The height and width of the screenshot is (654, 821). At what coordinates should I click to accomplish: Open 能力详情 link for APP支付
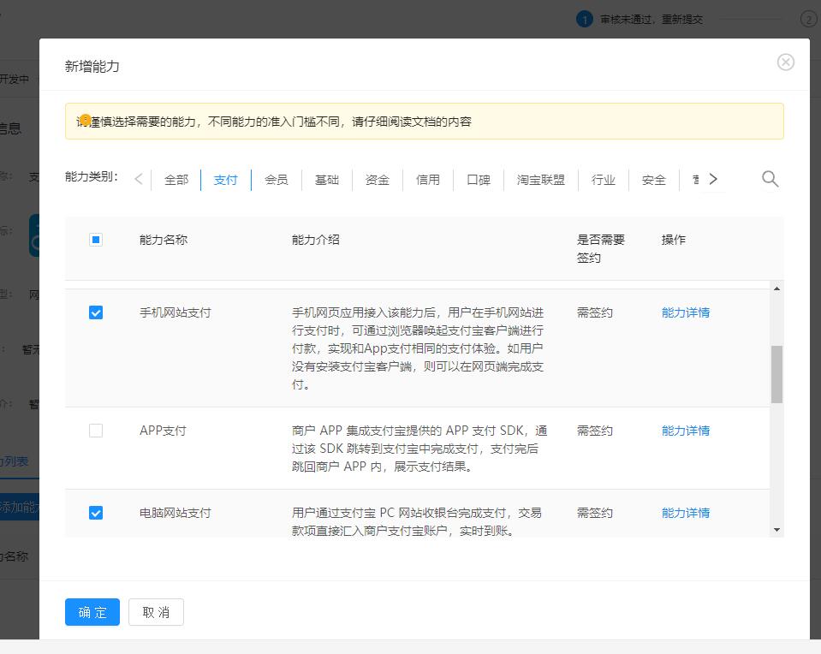tap(686, 431)
